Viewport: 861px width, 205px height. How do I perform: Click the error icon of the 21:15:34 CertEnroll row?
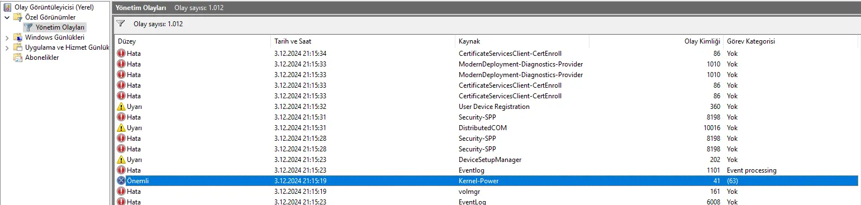pyautogui.click(x=121, y=54)
